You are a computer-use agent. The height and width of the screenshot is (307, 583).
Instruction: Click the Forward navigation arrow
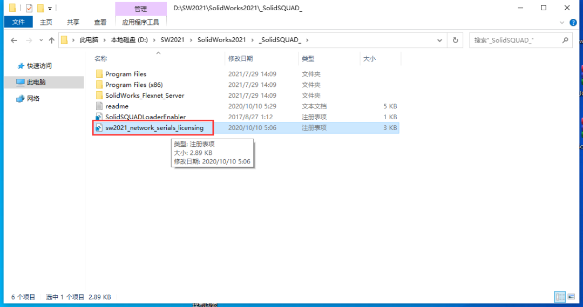click(29, 40)
